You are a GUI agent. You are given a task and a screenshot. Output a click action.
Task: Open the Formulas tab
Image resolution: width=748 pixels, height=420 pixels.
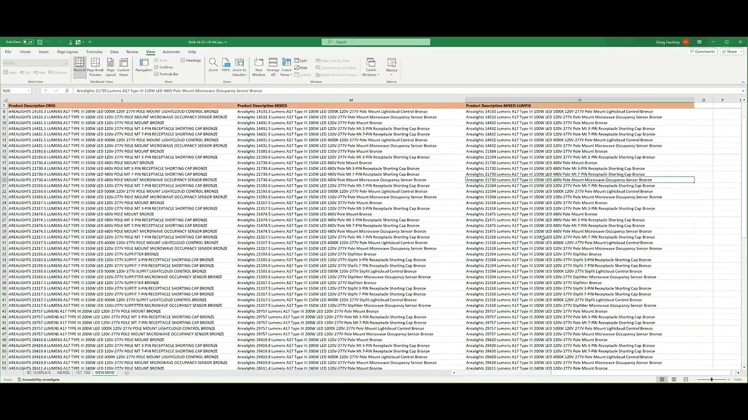tap(94, 52)
